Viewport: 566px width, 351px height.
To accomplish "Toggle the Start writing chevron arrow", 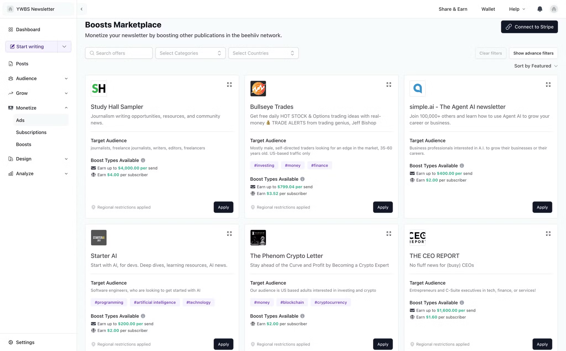I will 64,46.
